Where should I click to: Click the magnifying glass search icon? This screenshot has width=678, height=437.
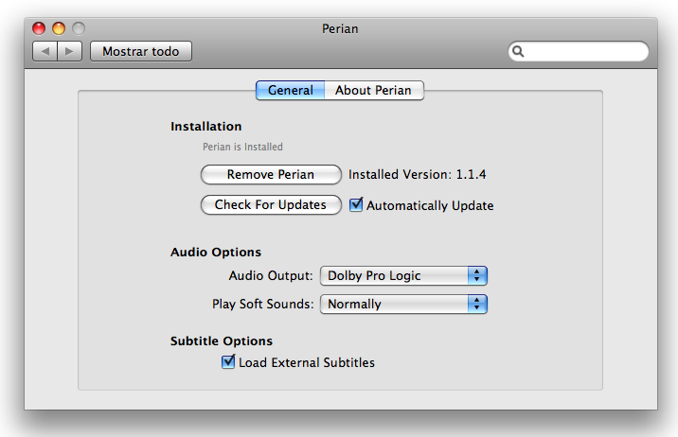tap(518, 52)
